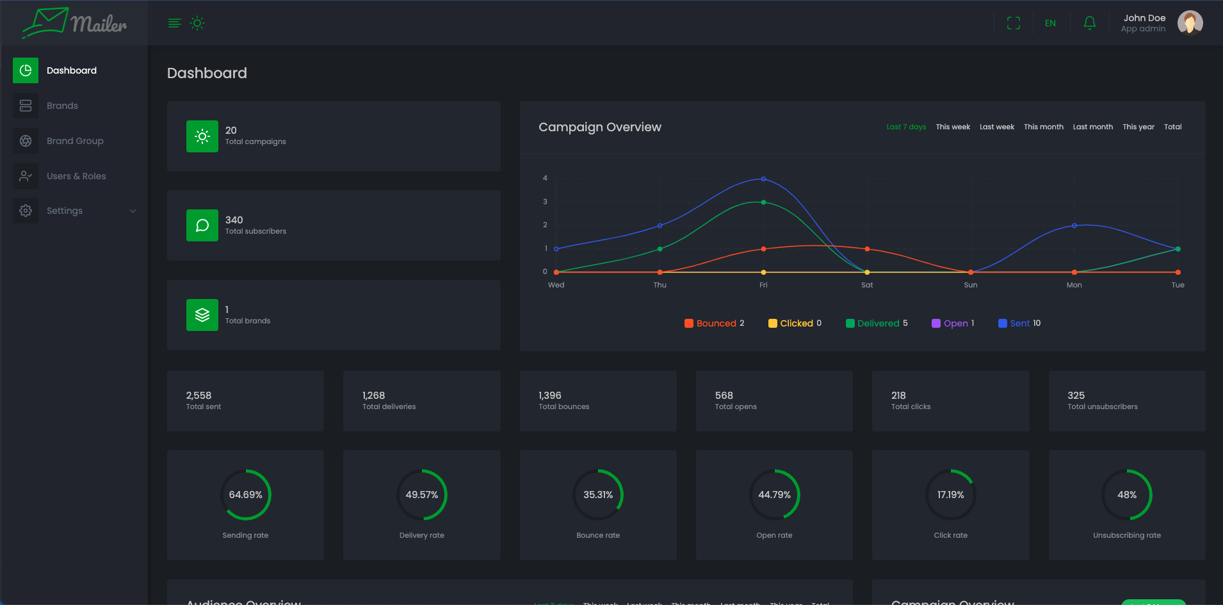This screenshot has width=1223, height=605.
Task: Select This week chart filter
Action: [952, 127]
